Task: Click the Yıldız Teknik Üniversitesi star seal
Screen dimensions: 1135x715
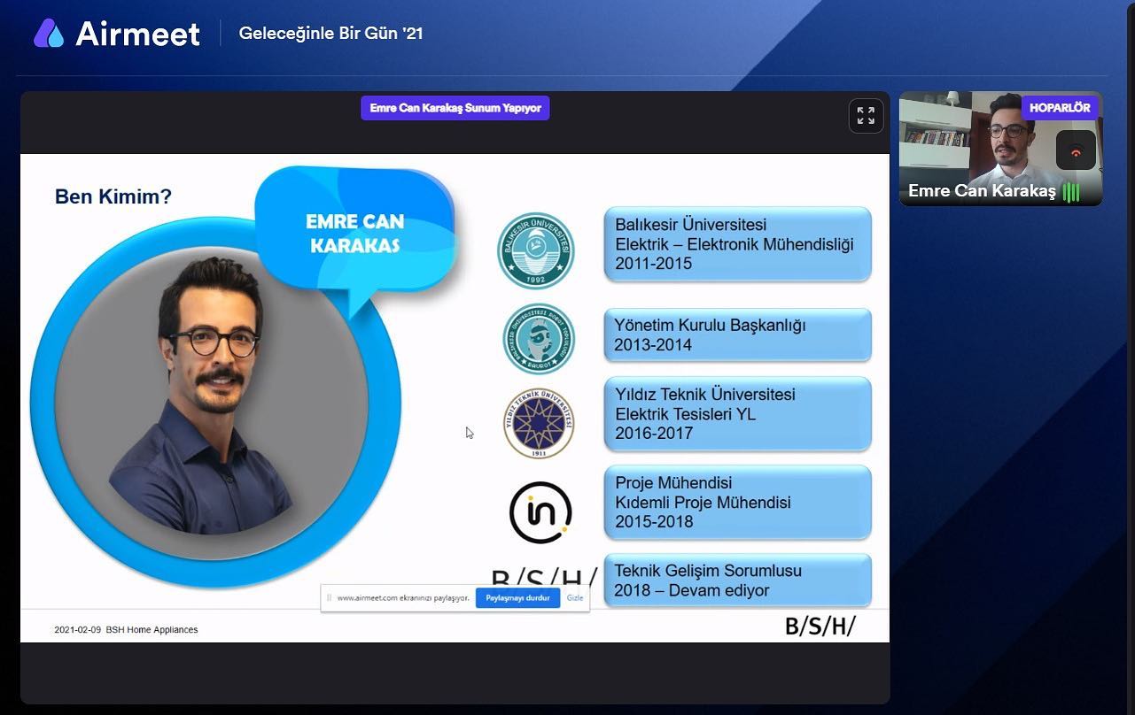Action: (539, 423)
